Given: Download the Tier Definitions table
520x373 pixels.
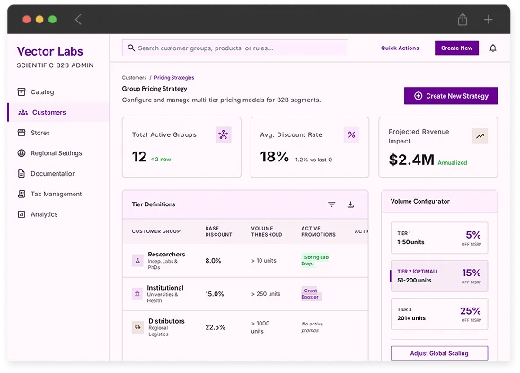Looking at the screenshot, I should (x=350, y=204).
